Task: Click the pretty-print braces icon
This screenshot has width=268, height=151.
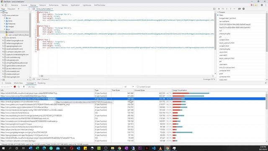Action: (33, 79)
